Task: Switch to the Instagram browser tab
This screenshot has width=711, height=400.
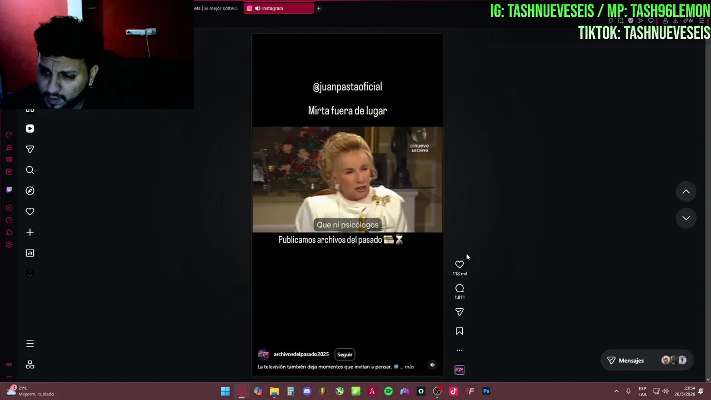Action: 278,8
